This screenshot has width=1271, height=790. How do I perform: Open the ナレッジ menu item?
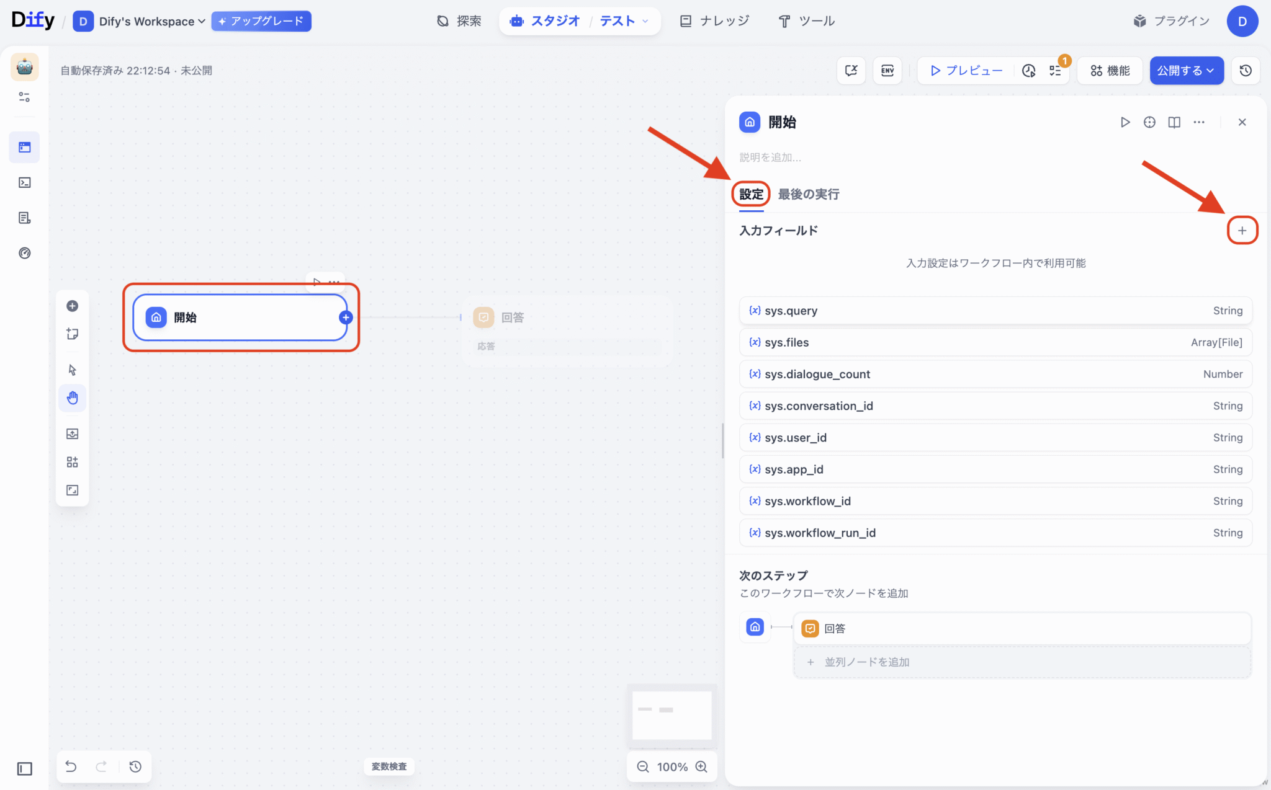click(x=715, y=22)
